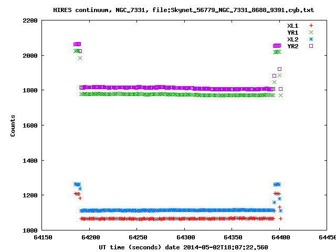Click the 1200 y-axis tick label
Screen dimensions: 336x252
pos(30,195)
